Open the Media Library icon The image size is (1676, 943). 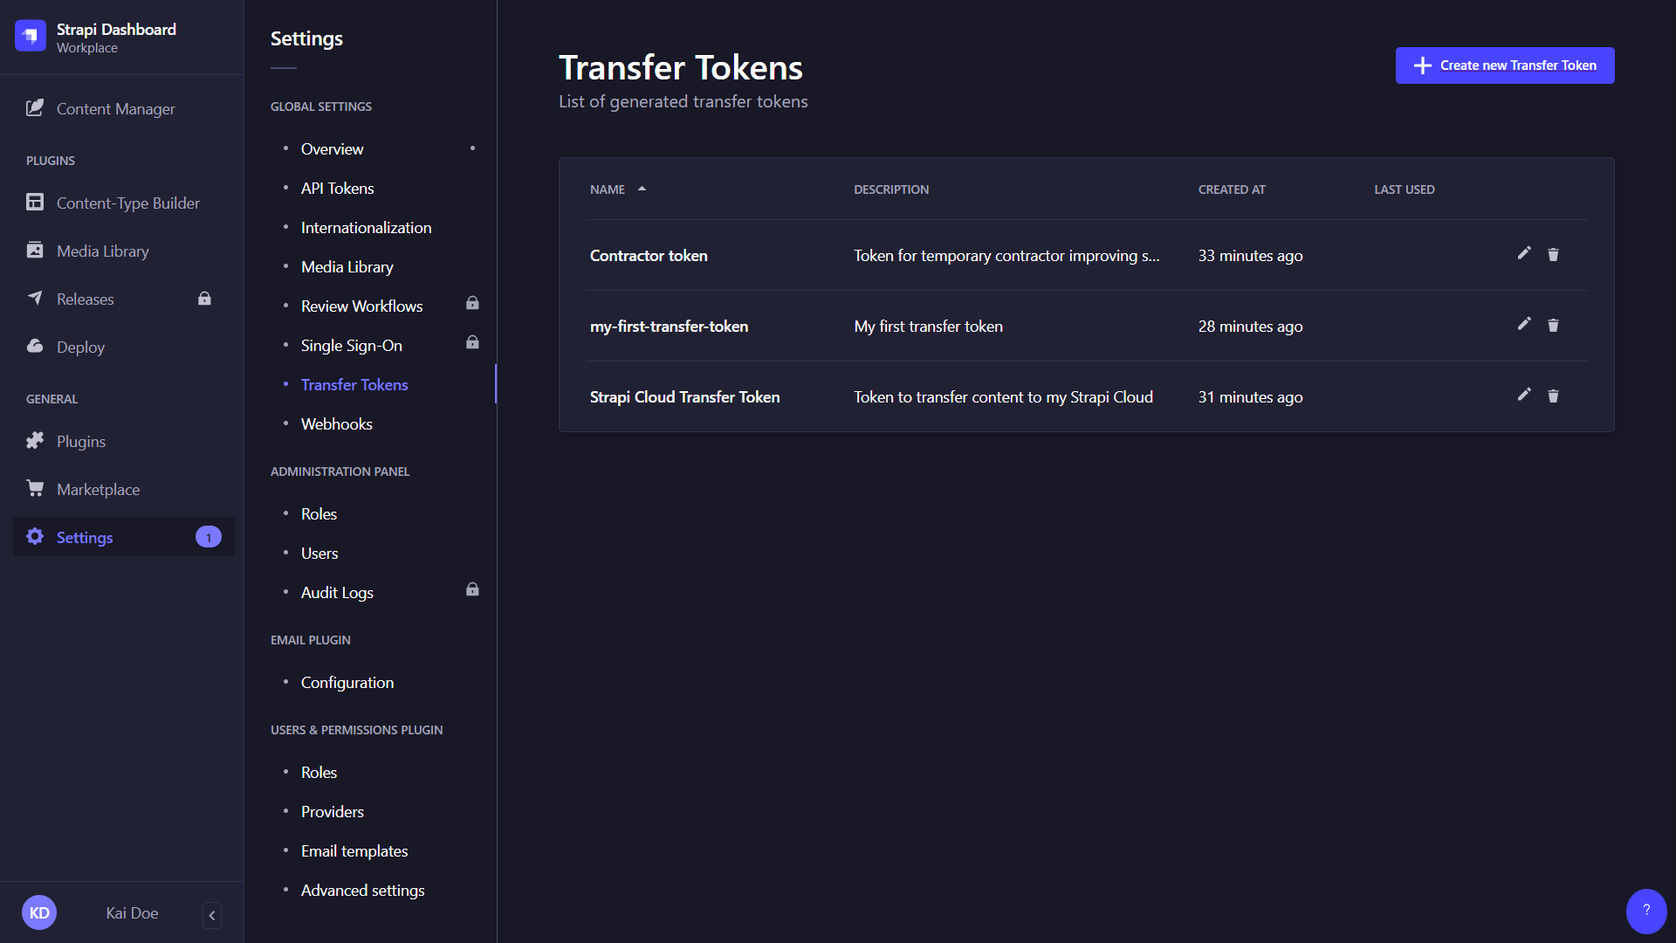[35, 251]
